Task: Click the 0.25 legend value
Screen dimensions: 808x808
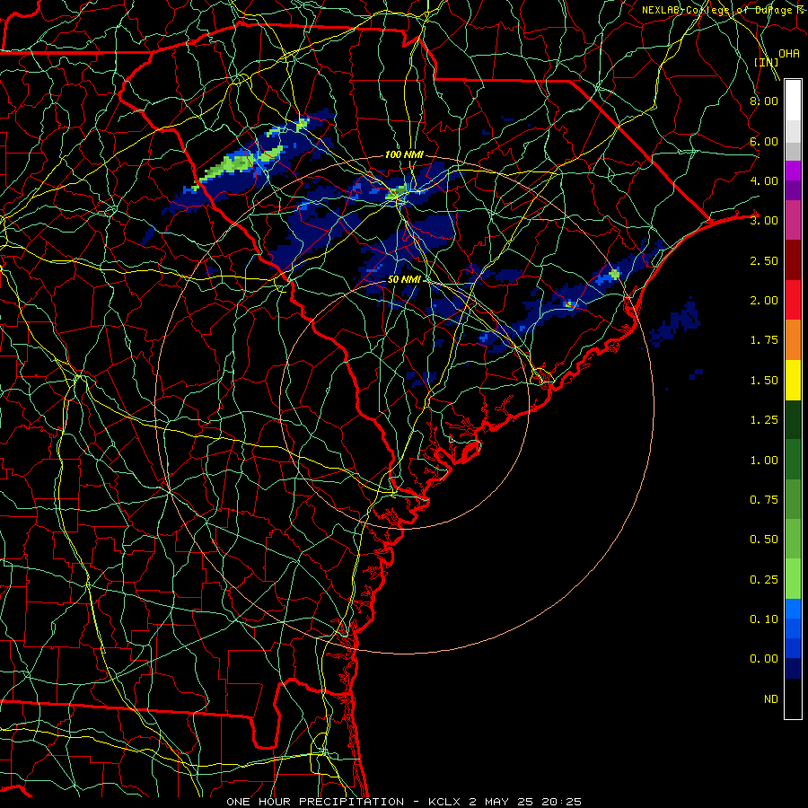Action: tap(764, 580)
